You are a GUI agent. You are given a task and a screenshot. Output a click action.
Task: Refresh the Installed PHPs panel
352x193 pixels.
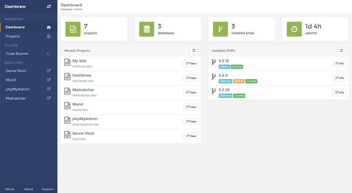[x=341, y=51]
